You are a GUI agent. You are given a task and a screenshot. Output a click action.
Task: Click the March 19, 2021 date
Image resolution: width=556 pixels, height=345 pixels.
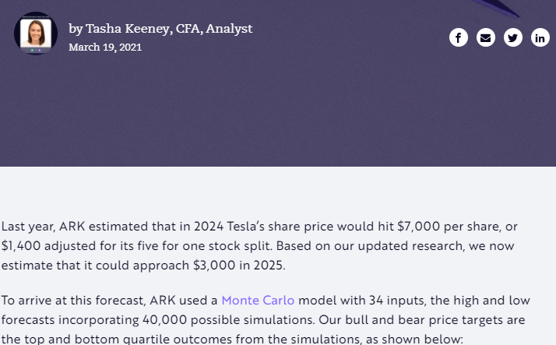coord(105,47)
